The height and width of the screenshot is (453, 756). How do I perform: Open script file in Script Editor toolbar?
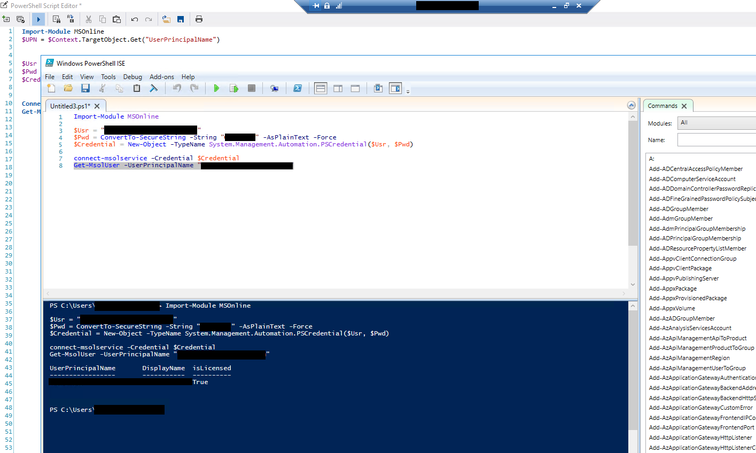[x=167, y=19]
